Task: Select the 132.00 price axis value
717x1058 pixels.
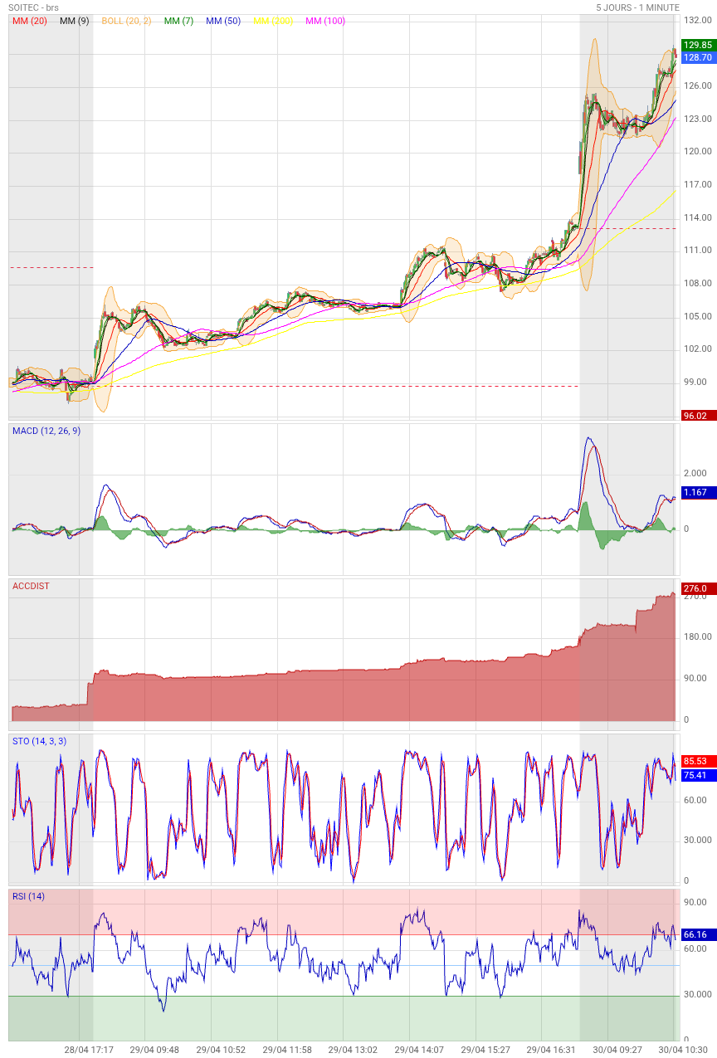Action: coord(698,21)
